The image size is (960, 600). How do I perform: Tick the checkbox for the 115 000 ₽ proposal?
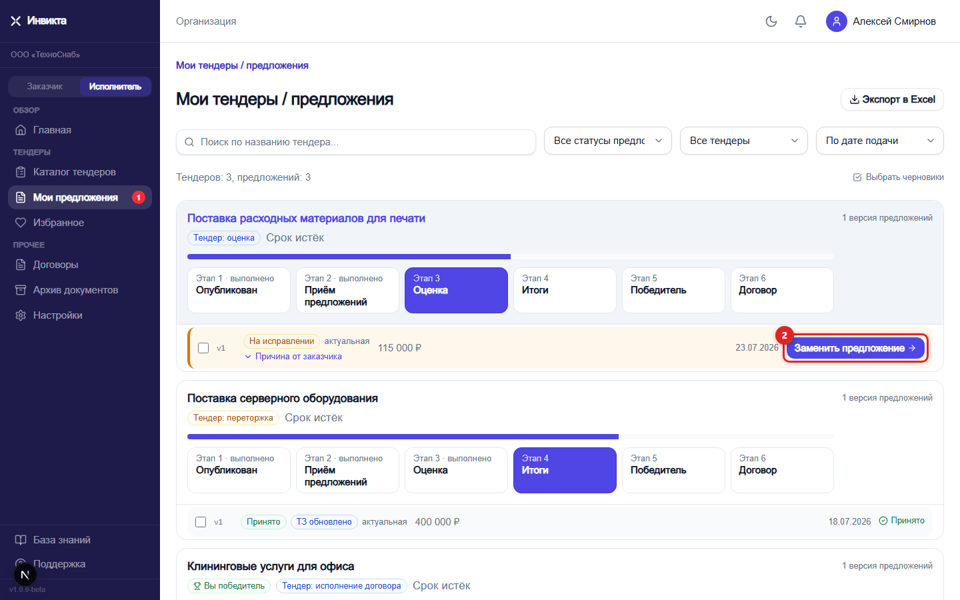(x=203, y=348)
